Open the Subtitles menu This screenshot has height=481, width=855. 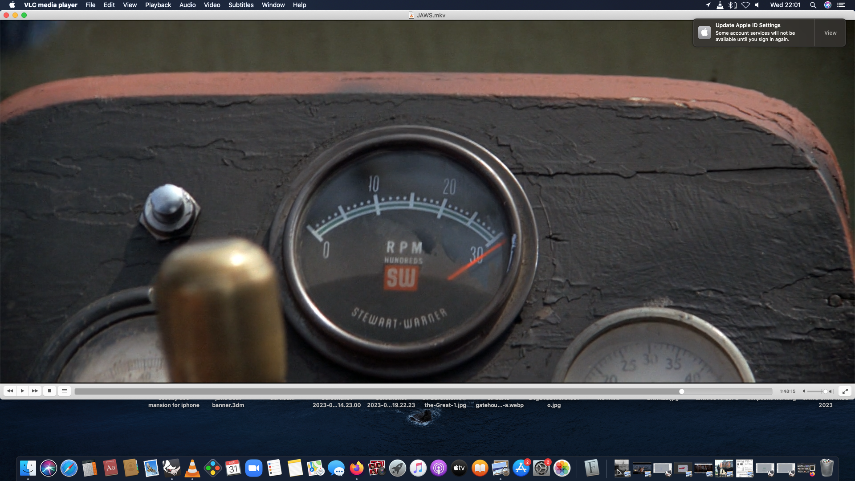(x=241, y=5)
